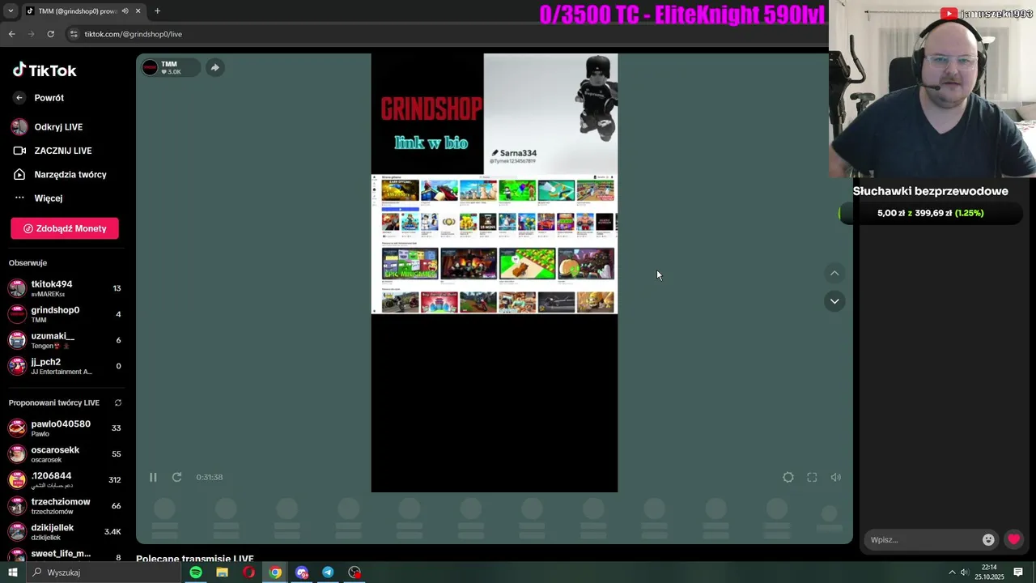Click the live video stream area

(495, 273)
